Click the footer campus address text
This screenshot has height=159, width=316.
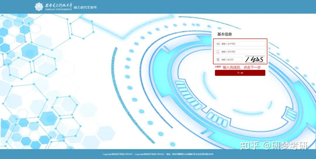pyautogui.click(x=190, y=154)
